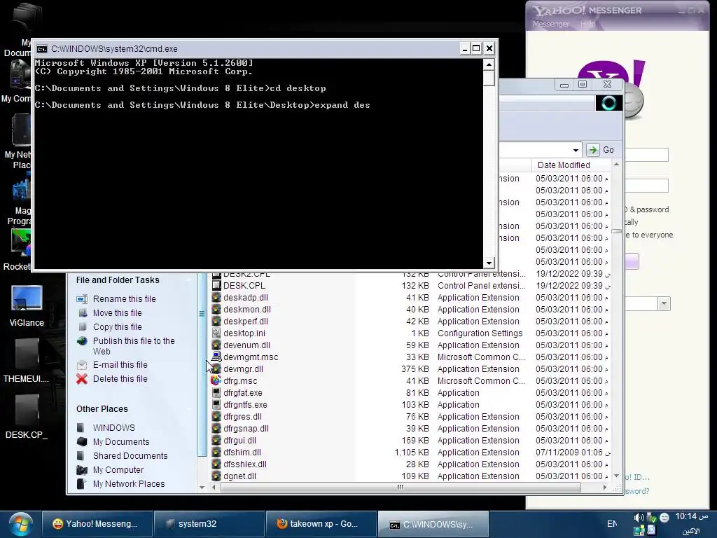The width and height of the screenshot is (717, 538).
Task: Select dfshim.dll file
Action: [242, 452]
